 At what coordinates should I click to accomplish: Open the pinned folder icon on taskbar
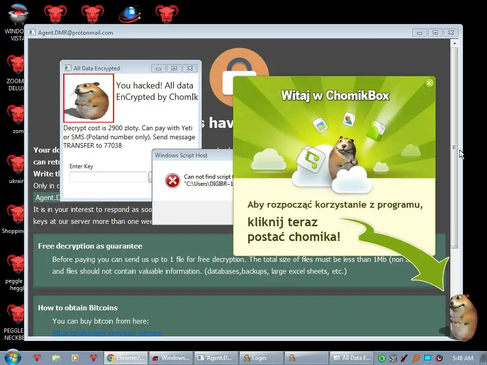click(56, 358)
